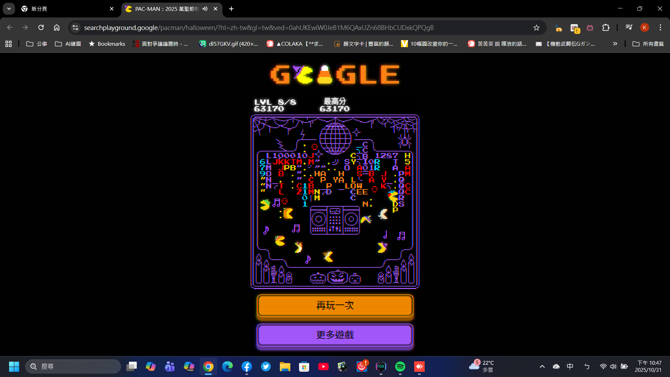Open the tab apps grid shortcut
The height and width of the screenshot is (377, 670).
tap(9, 44)
